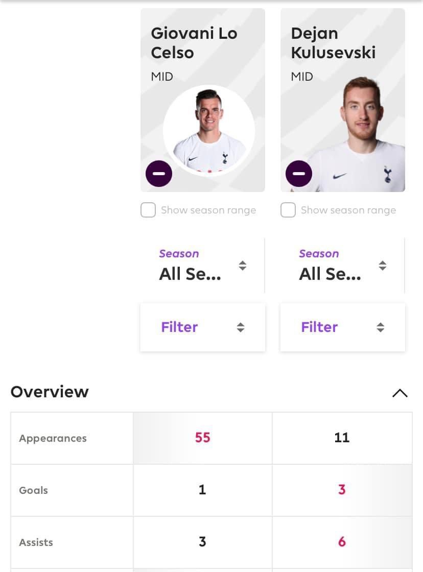The image size is (423, 572).
Task: Click the Overview section heading
Action: 50,392
